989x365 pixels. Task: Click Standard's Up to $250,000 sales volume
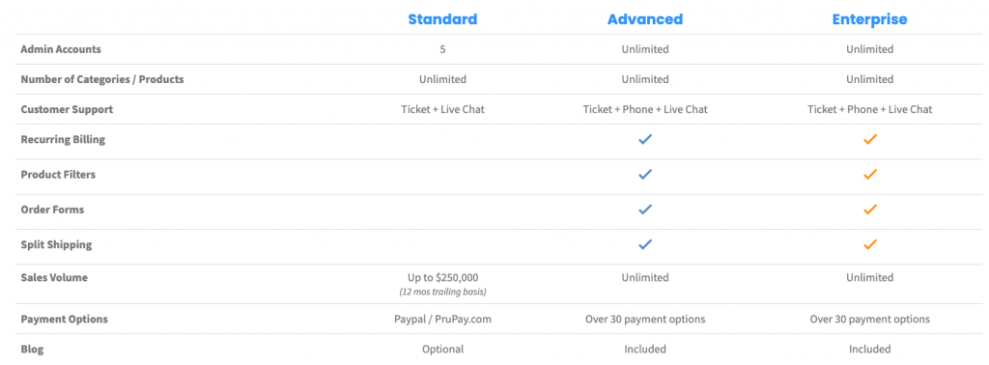[442, 277]
